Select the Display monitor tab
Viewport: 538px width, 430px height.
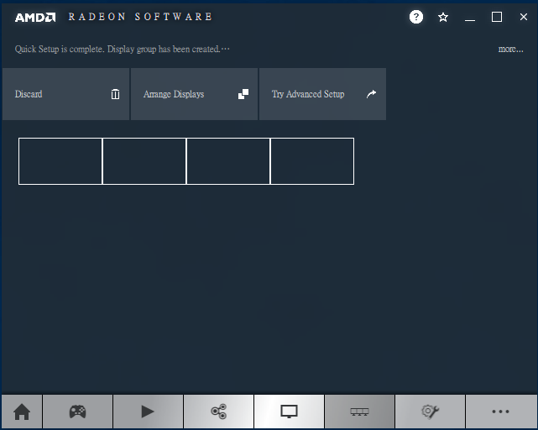point(289,412)
